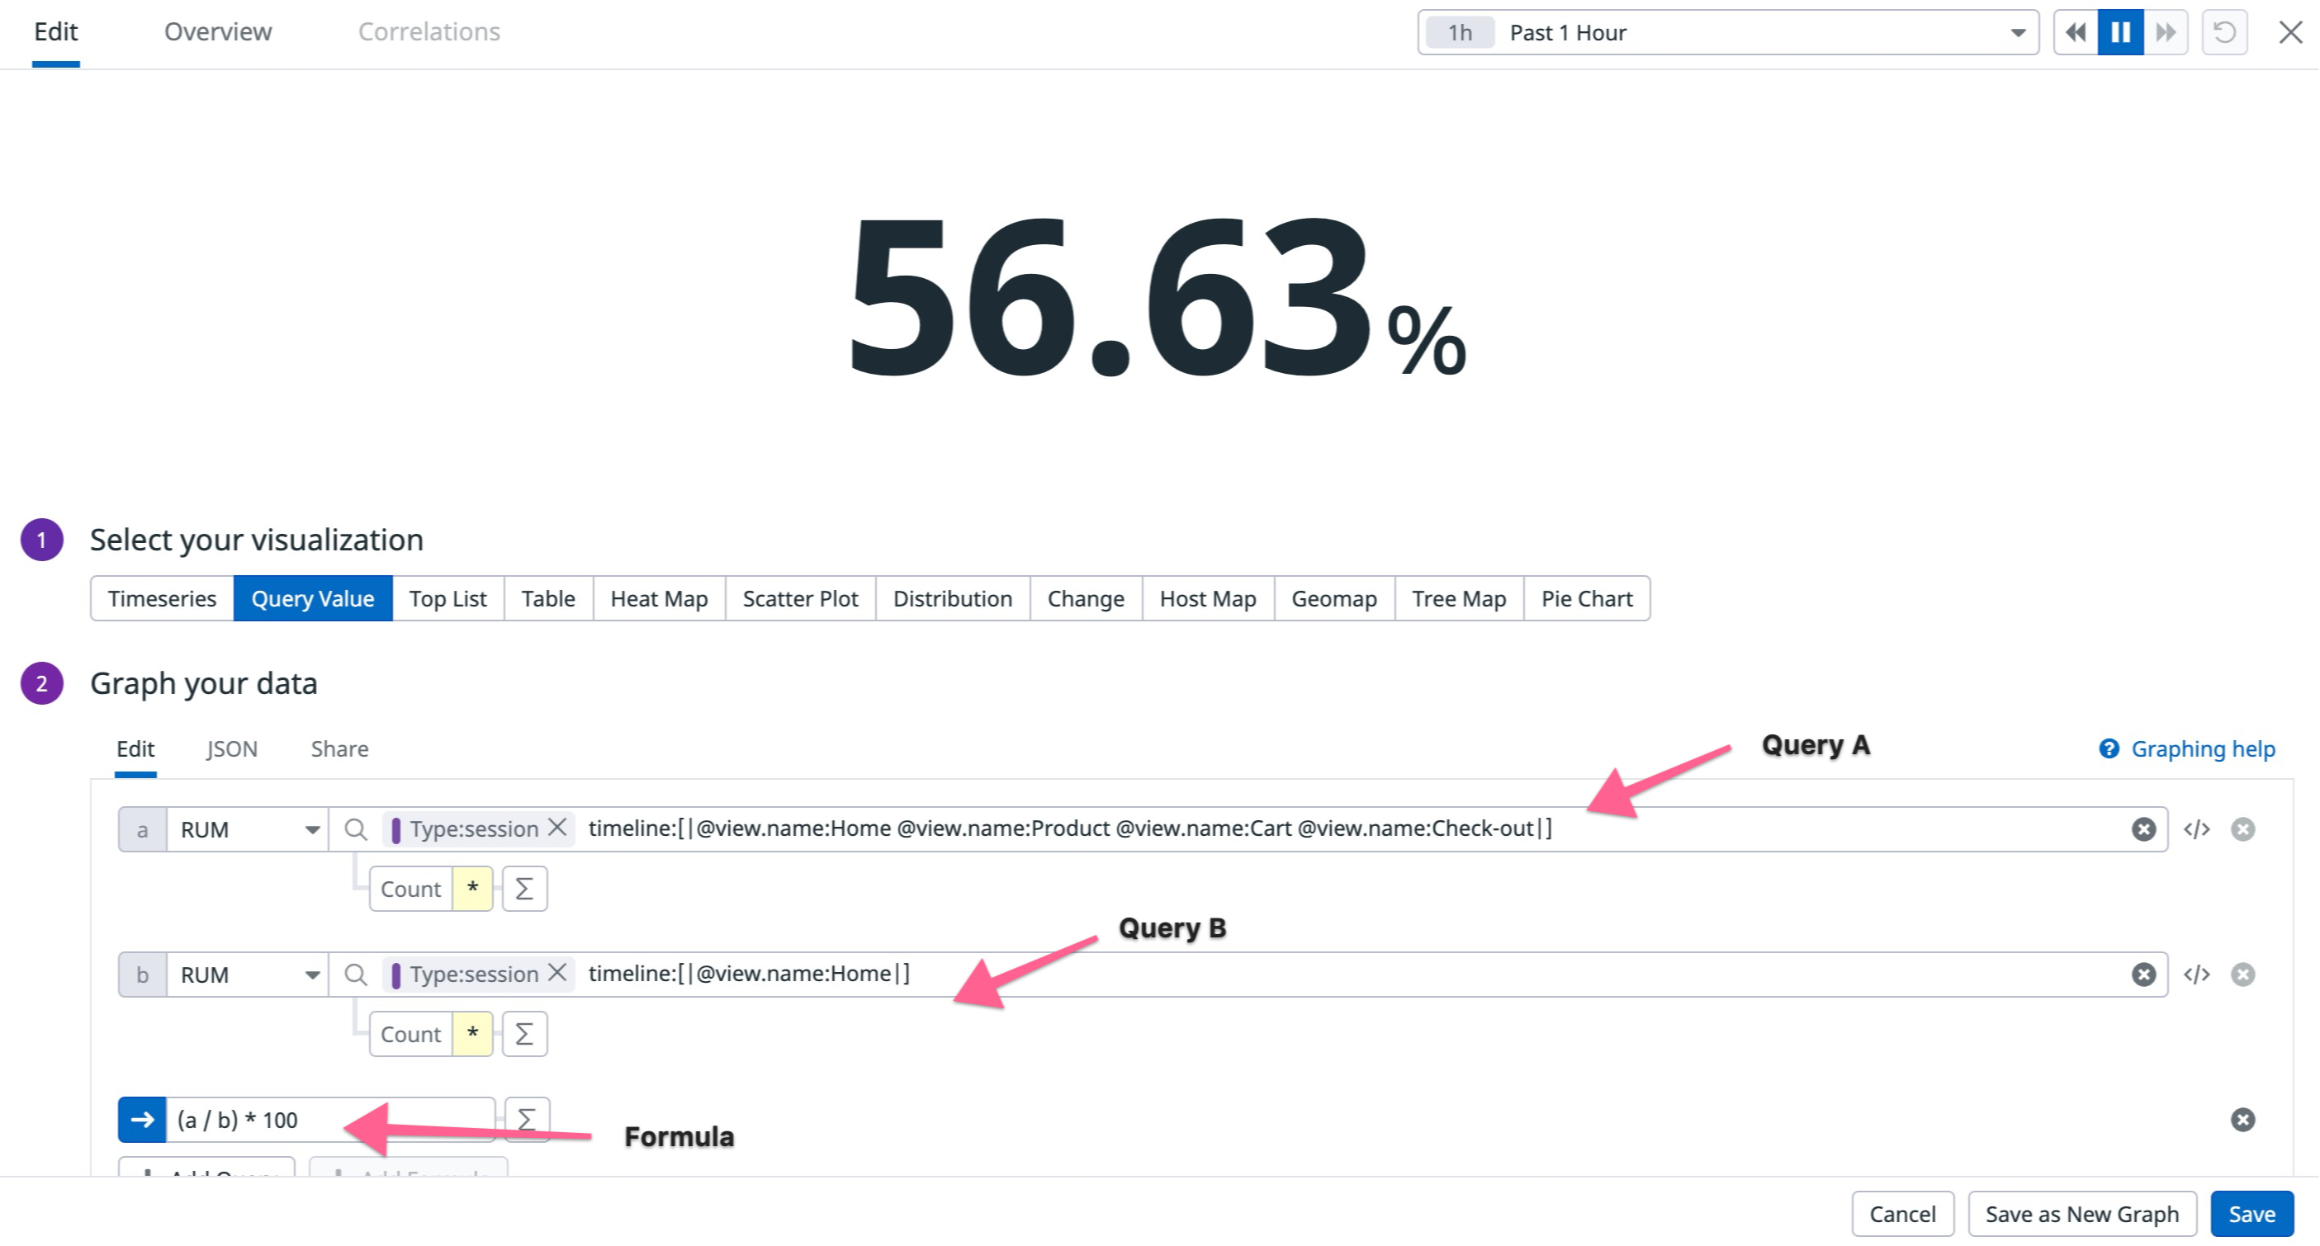Screen dimensions: 2320x1246
Task: Open Graphing help link
Action: point(2201,749)
